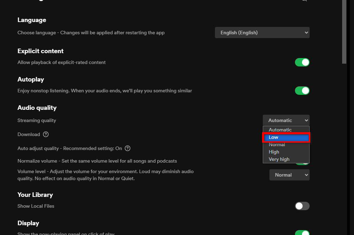Open the Language dropdown showing English
This screenshot has height=235, width=354.
coord(262,33)
